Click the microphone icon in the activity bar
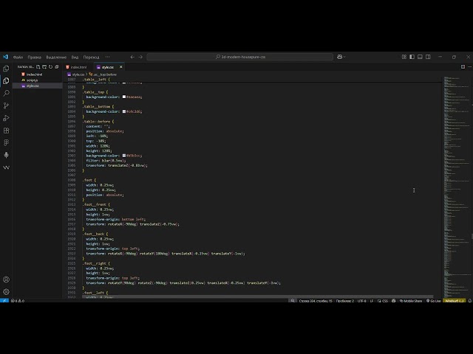This screenshot has width=473, height=354. pyautogui.click(x=6, y=155)
